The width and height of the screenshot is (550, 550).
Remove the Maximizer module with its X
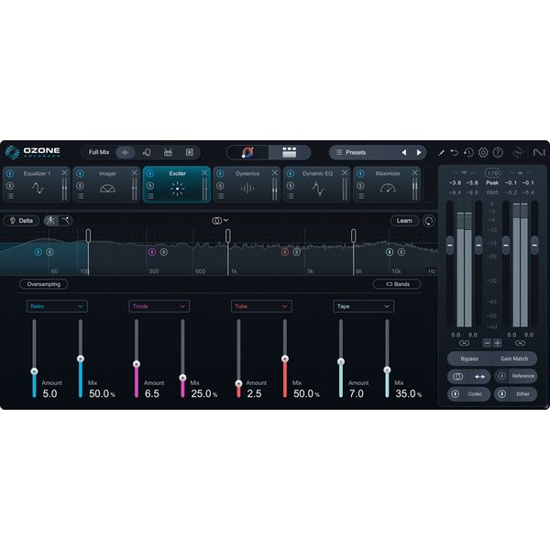point(414,172)
